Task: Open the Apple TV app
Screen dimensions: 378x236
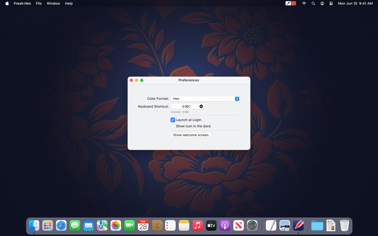Action: (210, 225)
